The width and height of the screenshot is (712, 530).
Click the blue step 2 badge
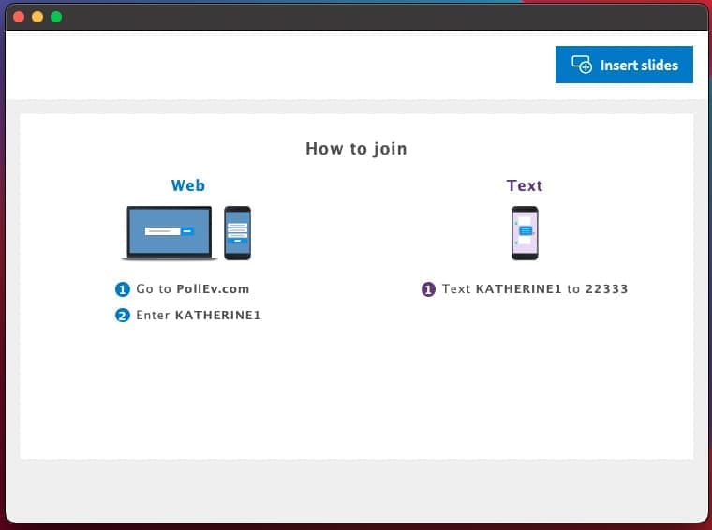click(x=122, y=315)
